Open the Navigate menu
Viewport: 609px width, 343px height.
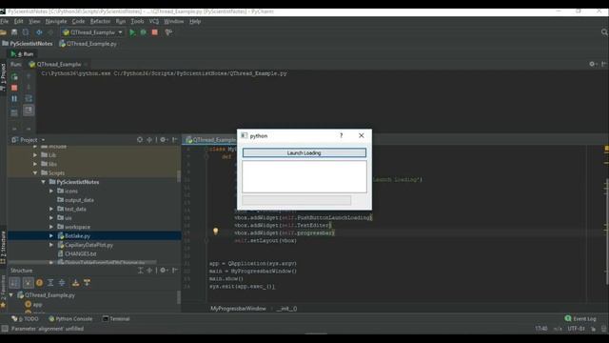click(56, 21)
